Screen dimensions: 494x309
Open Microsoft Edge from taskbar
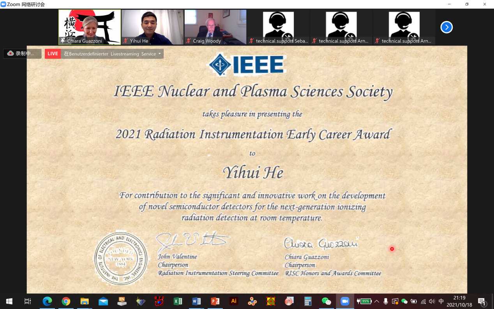pos(47,301)
